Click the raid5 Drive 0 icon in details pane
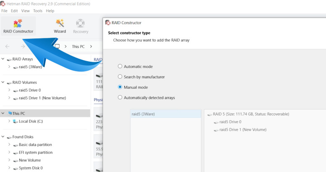 (x=216, y=122)
